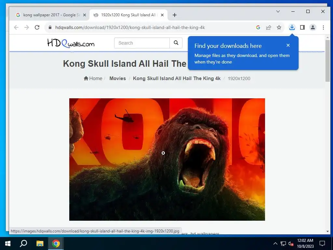Open the notification center icon
The width and height of the screenshot is (333, 250).
click(322, 243)
